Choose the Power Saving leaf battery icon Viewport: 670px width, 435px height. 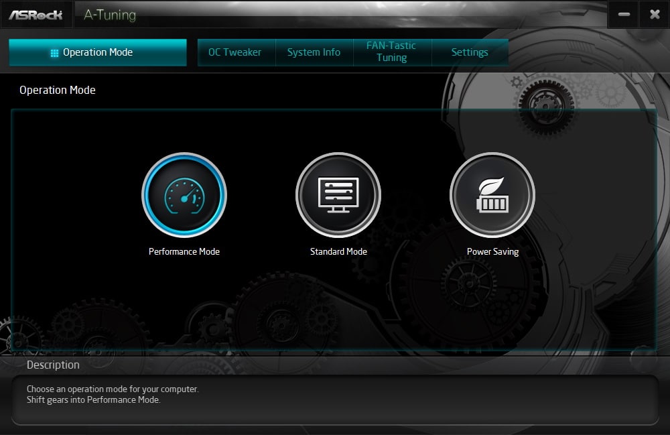pos(492,195)
